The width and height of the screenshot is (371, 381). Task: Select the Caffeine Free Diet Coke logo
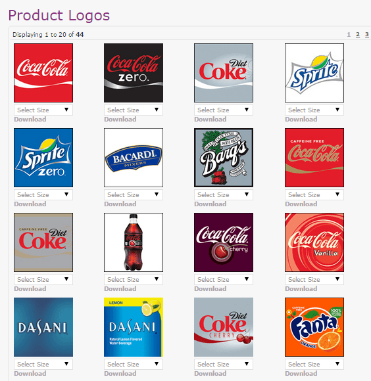43,242
